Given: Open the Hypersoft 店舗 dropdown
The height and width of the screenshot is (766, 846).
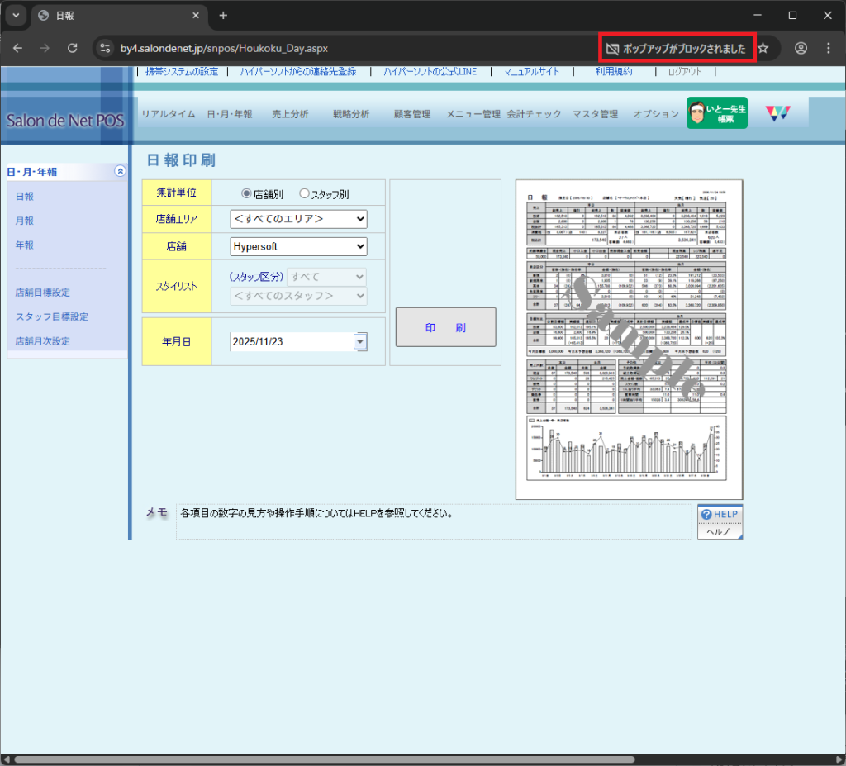Looking at the screenshot, I should click(x=298, y=246).
